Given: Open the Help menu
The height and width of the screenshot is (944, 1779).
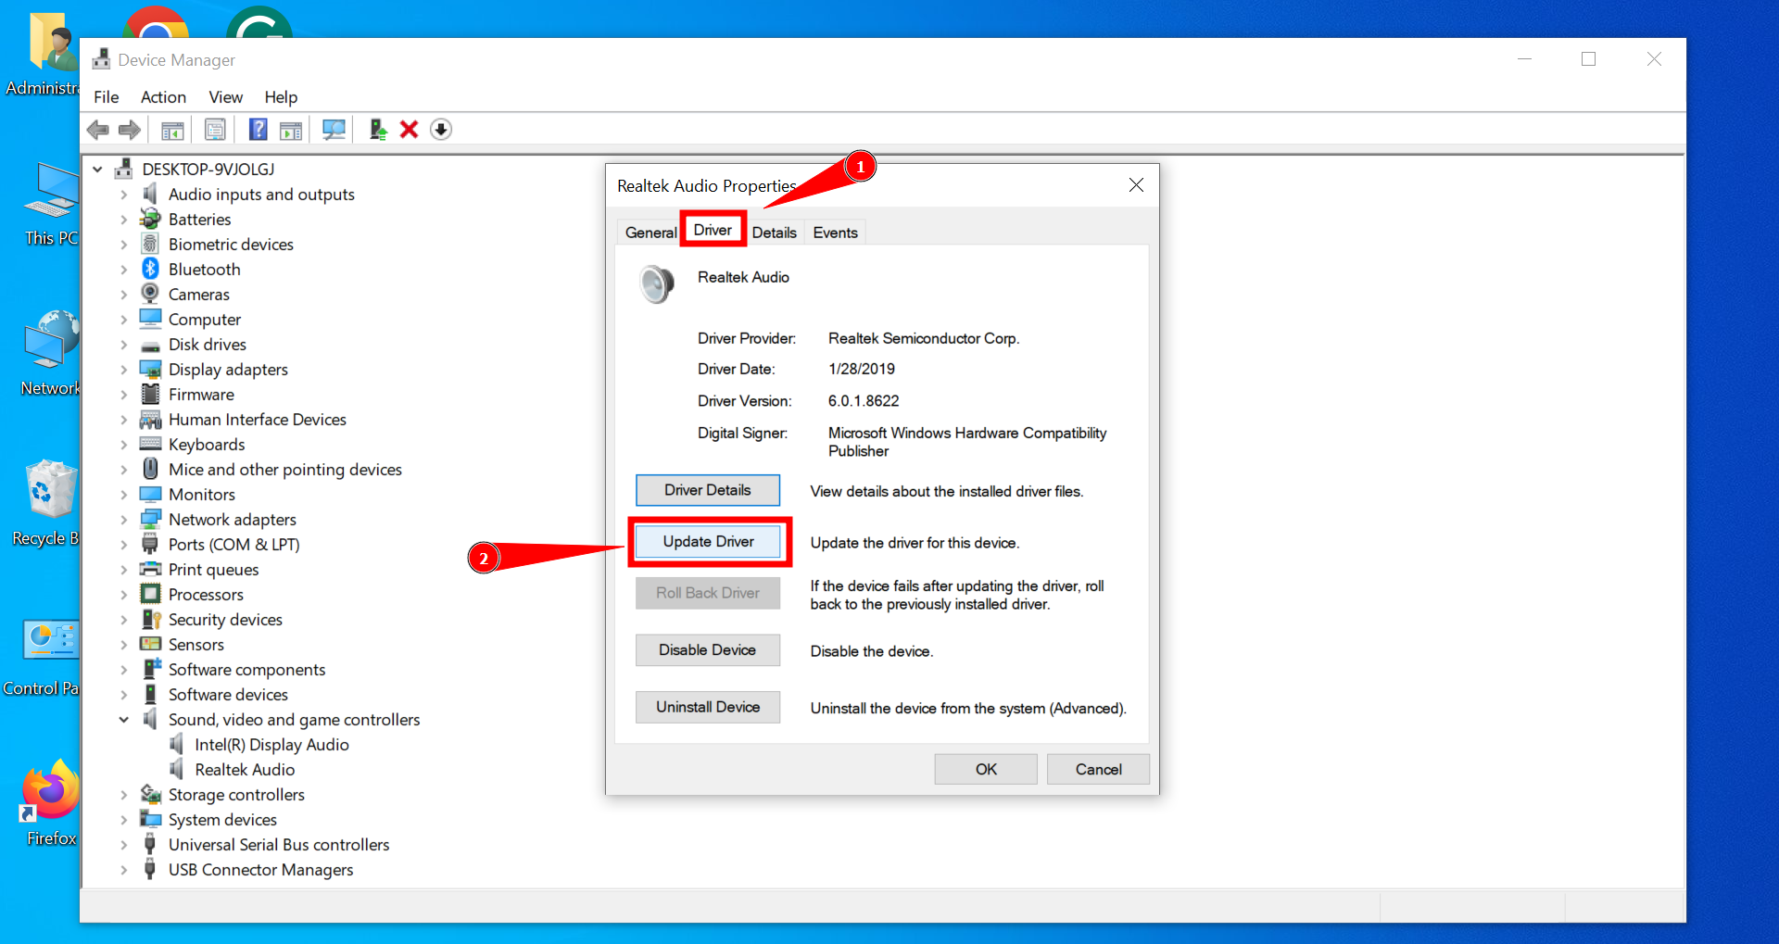Looking at the screenshot, I should 281,97.
